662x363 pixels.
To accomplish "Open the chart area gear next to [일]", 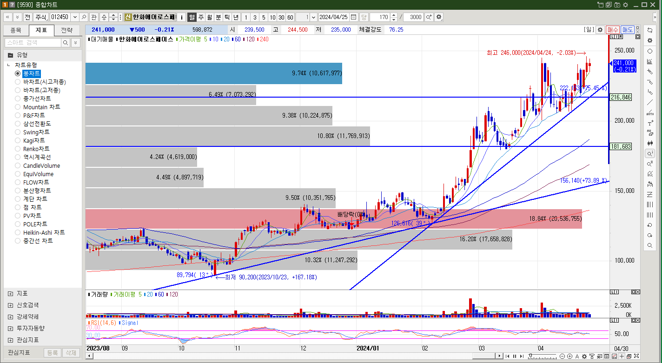I will coord(600,30).
